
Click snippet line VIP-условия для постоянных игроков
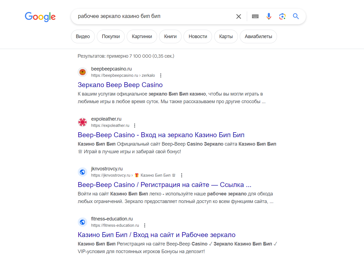pyautogui.click(x=141, y=251)
